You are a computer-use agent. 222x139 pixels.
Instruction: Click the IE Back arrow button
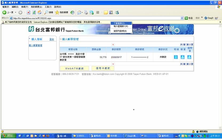(5, 13)
